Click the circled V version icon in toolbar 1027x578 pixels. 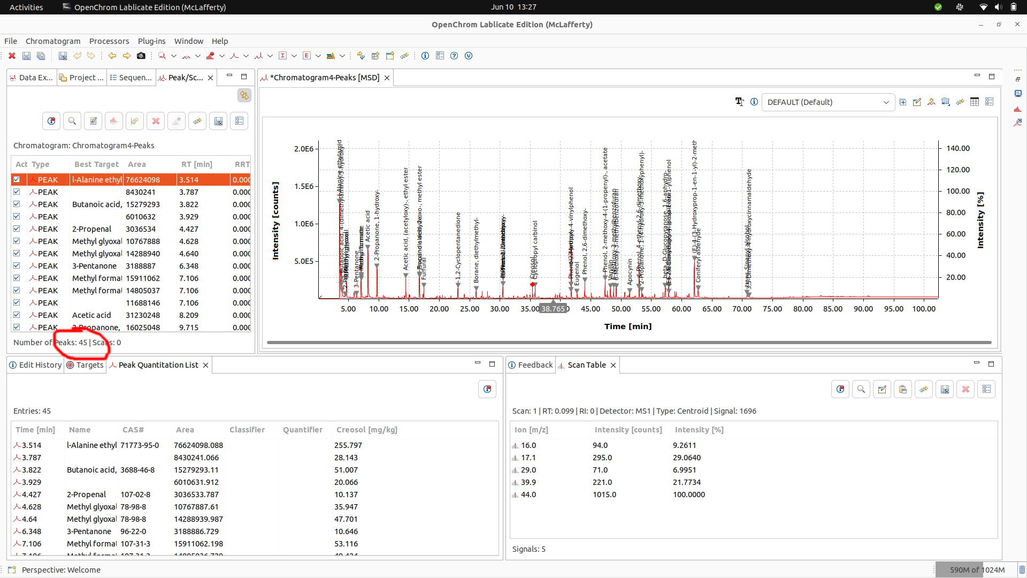click(x=469, y=56)
